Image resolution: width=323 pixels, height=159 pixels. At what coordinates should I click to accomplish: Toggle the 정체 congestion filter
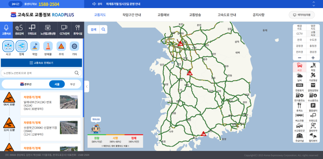click(21, 48)
